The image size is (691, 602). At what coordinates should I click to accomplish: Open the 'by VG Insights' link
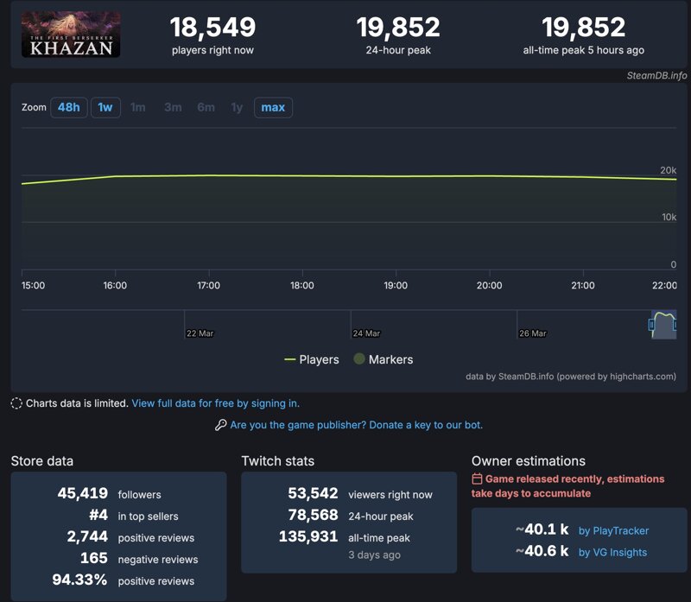(x=612, y=552)
